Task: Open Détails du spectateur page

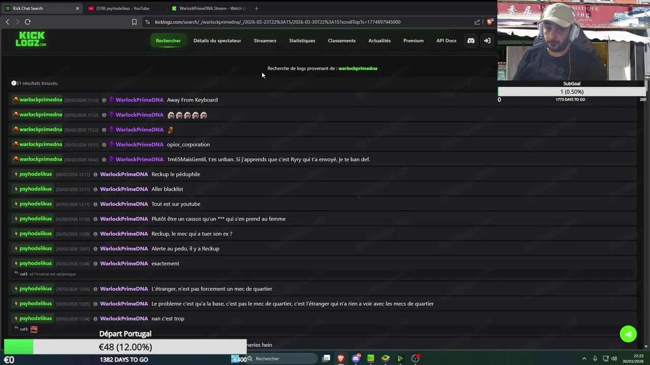Action: 217,41
